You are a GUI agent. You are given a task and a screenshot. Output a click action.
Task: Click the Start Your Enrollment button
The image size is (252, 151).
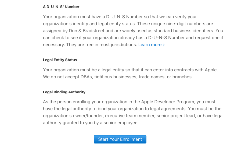point(120,139)
